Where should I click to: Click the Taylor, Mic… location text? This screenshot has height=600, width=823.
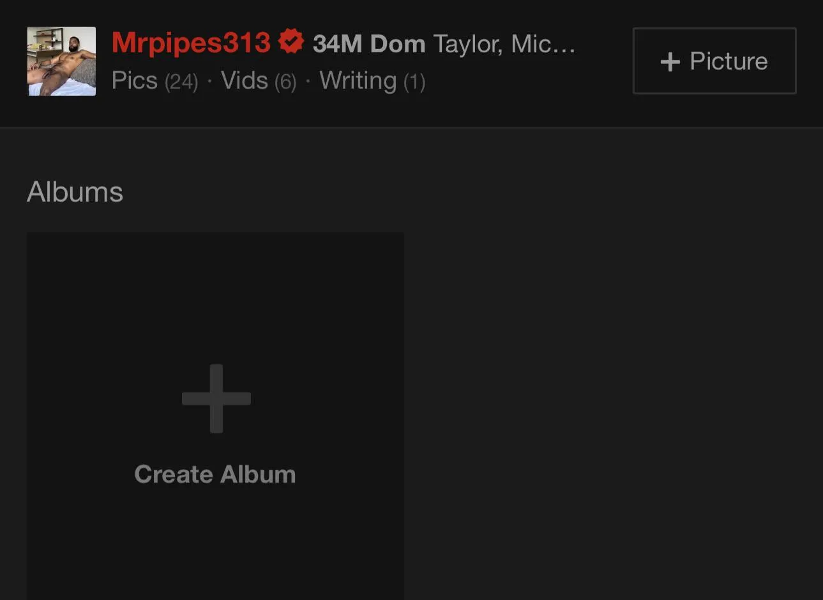coord(504,44)
